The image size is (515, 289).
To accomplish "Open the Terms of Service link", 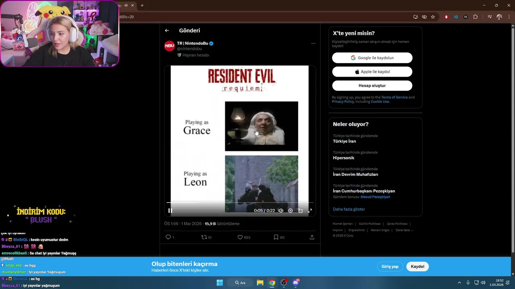I will pos(394,97).
